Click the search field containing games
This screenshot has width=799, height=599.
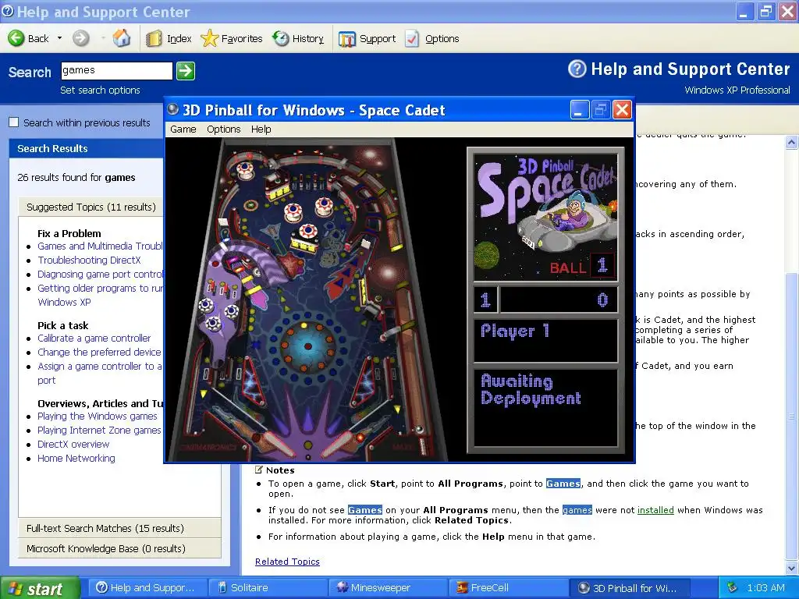(x=117, y=71)
